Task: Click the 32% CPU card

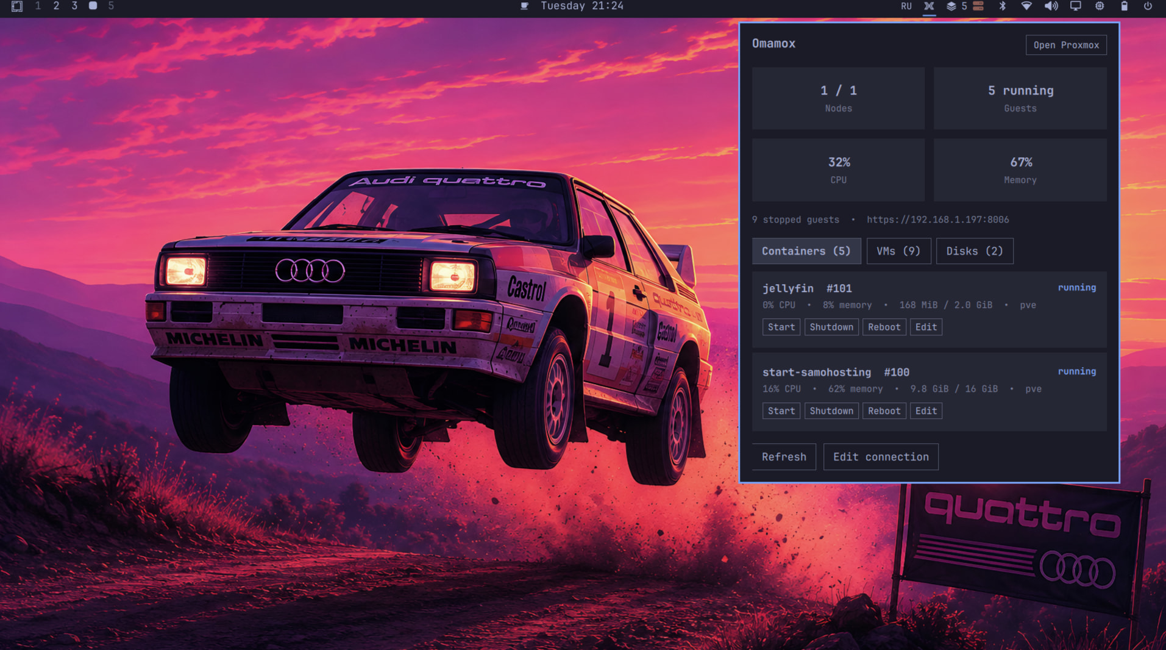Action: tap(838, 170)
